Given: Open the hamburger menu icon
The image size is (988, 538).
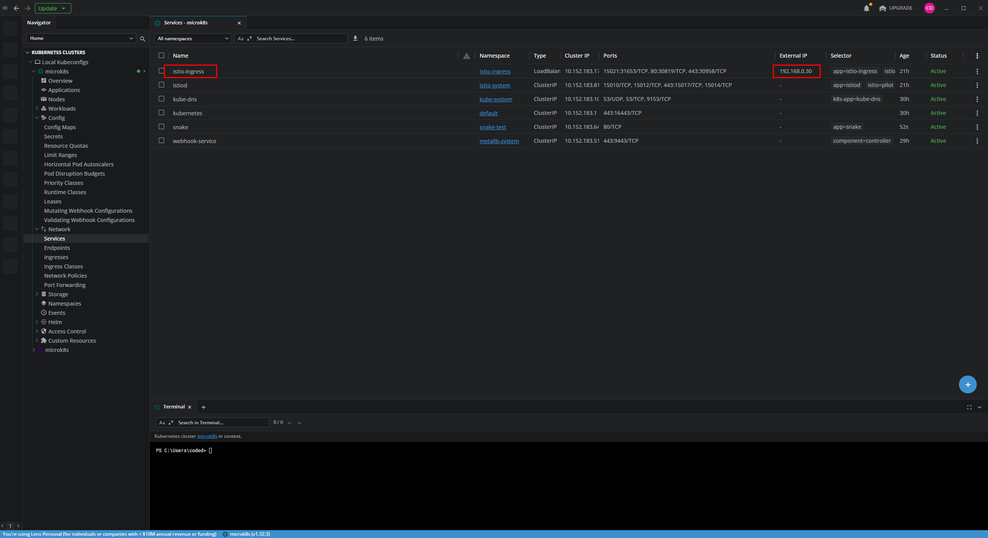Looking at the screenshot, I should pyautogui.click(x=5, y=8).
